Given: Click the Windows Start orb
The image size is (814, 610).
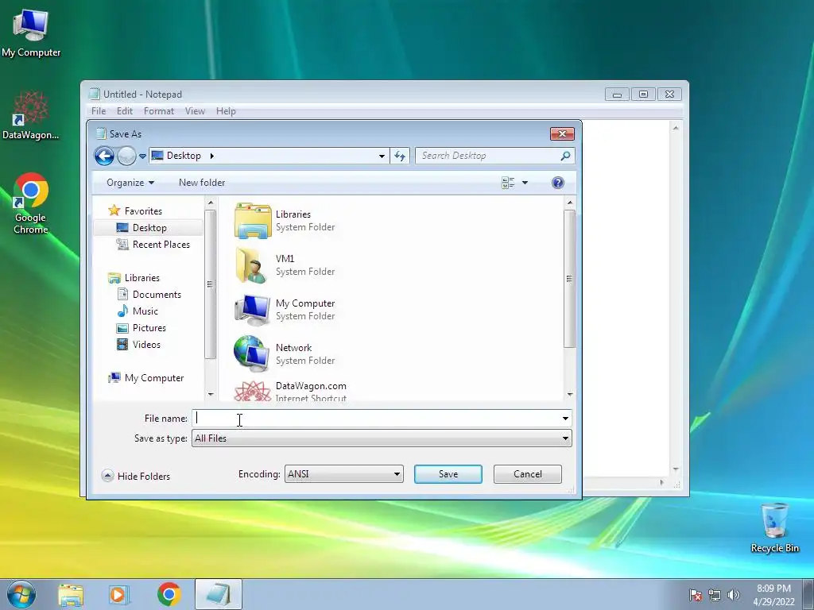Looking at the screenshot, I should point(21,594).
